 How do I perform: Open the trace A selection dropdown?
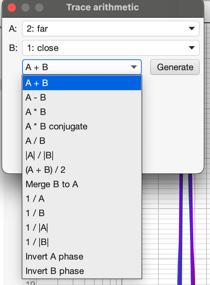click(111, 29)
